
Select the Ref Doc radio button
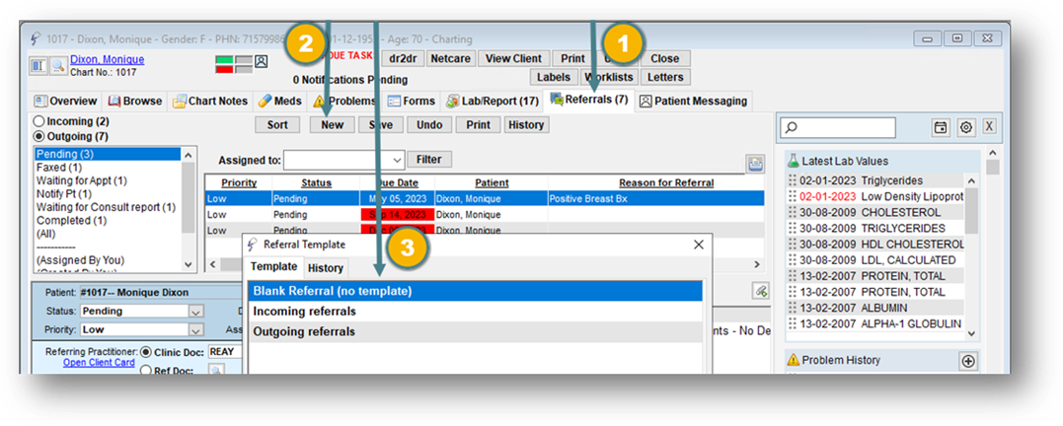(x=146, y=371)
